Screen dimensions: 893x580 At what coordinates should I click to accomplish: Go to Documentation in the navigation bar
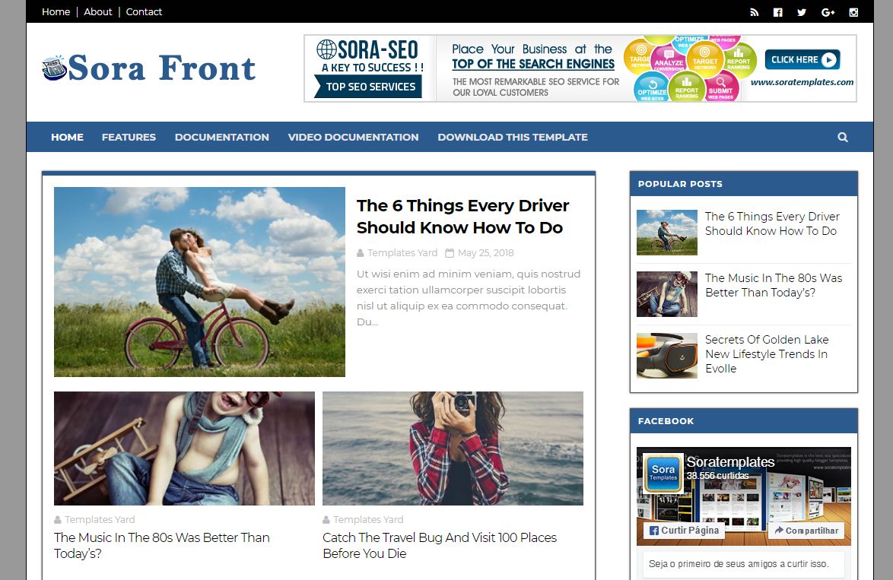pyautogui.click(x=222, y=137)
